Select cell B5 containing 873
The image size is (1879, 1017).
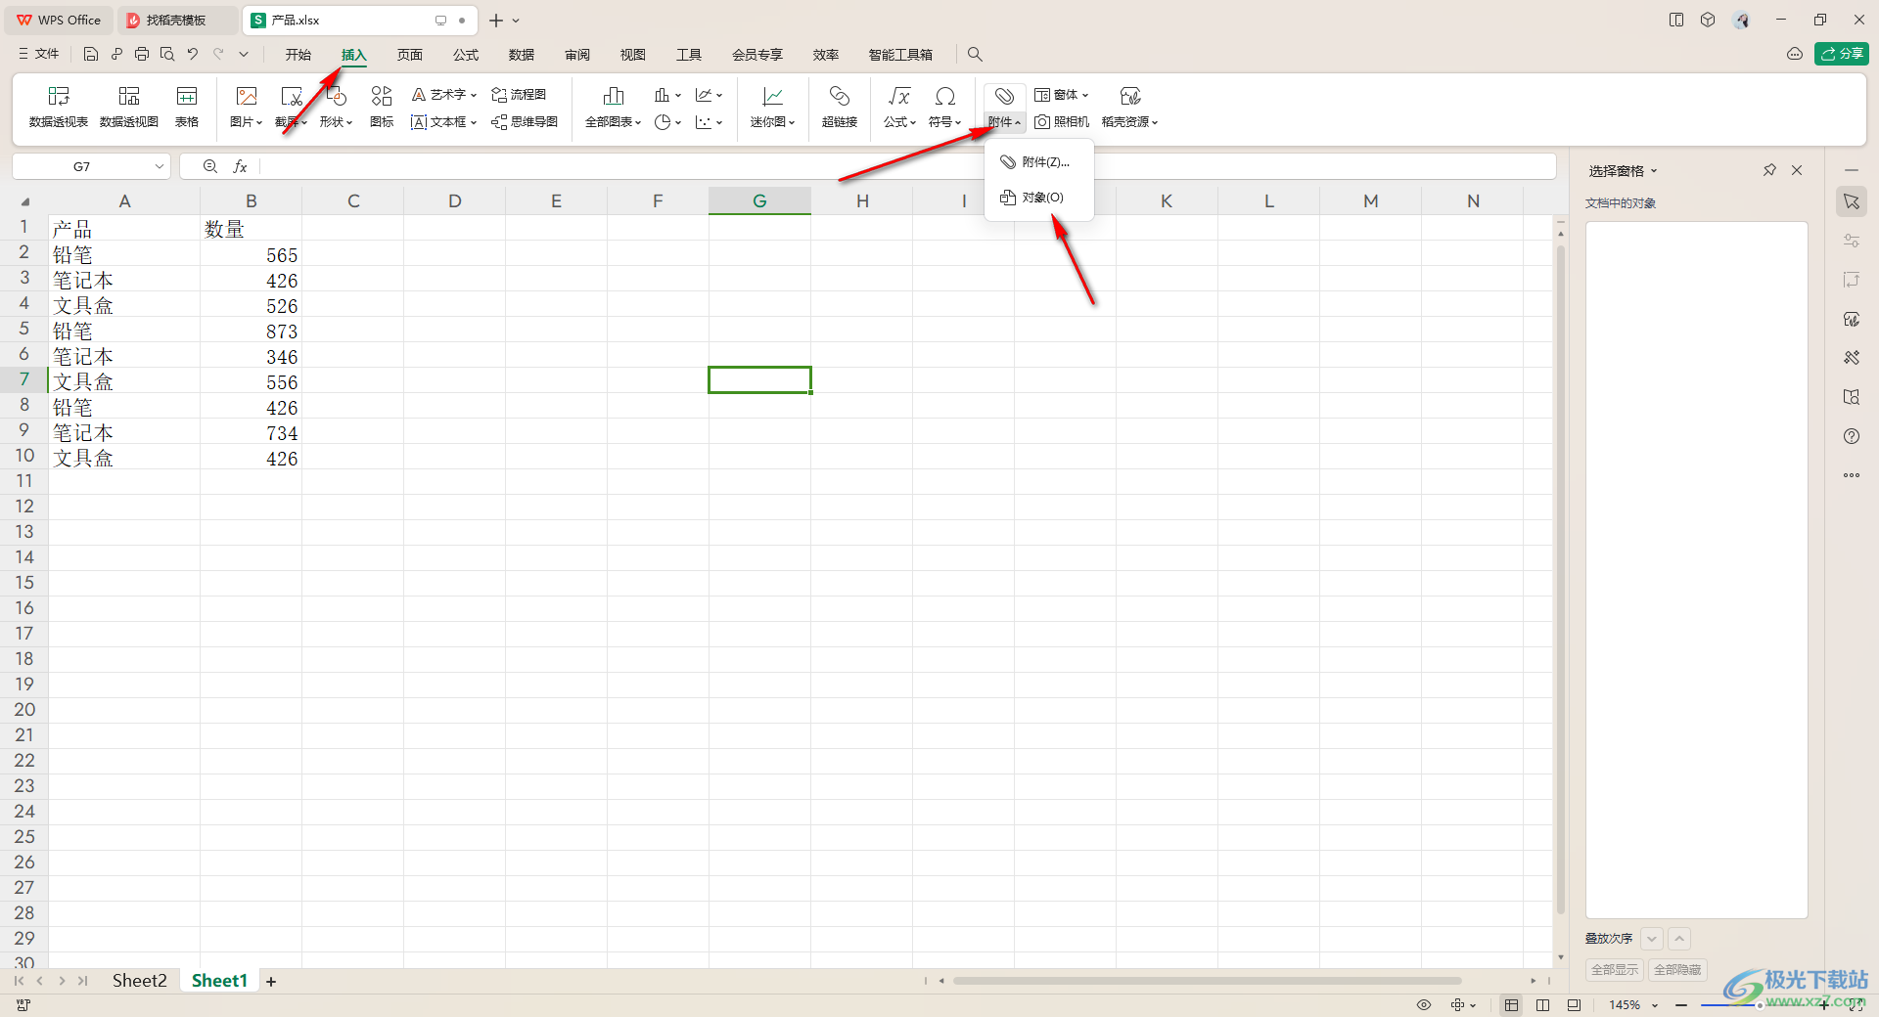[252, 331]
